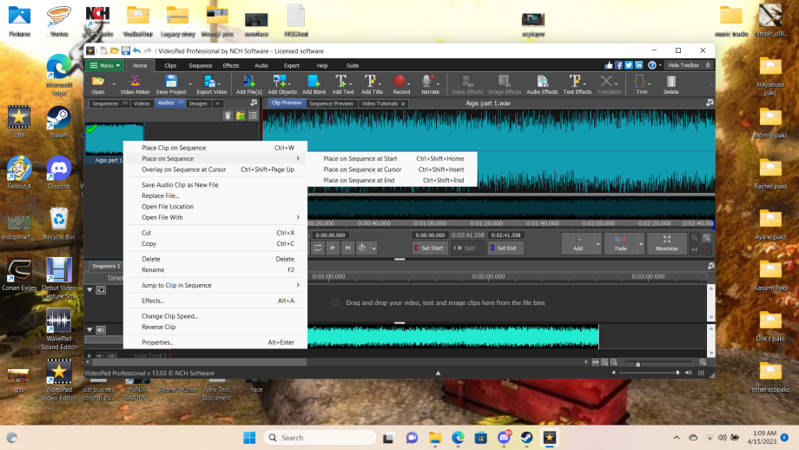799x450 pixels.
Task: Click the Twitter share icon
Action: pos(628,65)
